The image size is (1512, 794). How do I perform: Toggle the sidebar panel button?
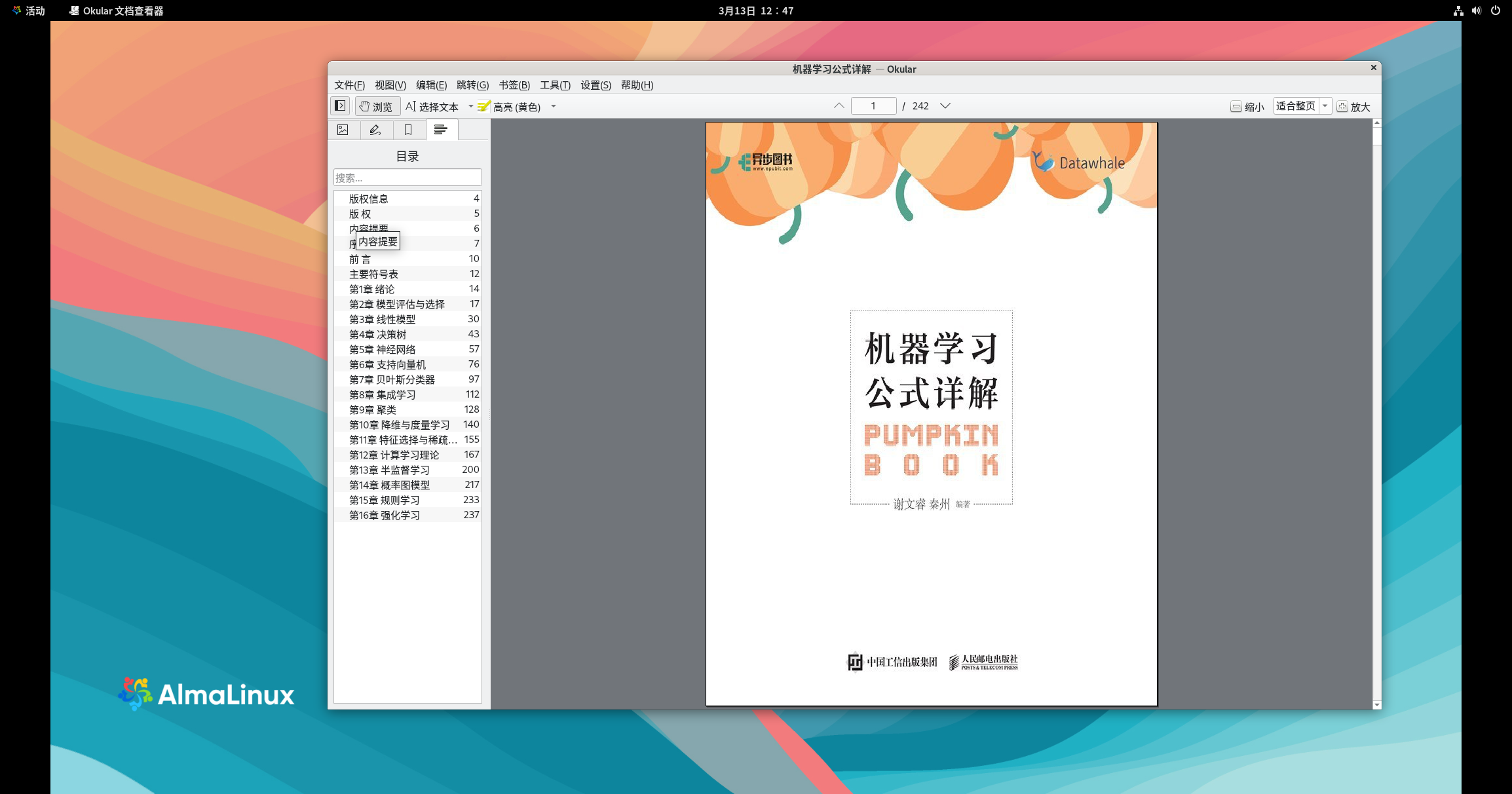340,105
